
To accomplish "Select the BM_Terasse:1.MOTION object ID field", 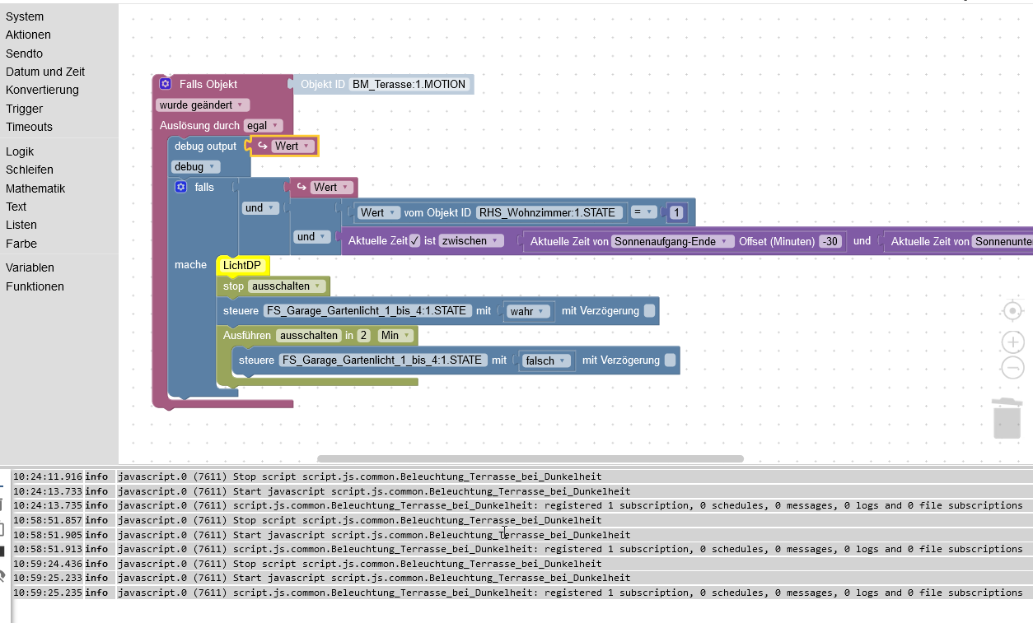I will pyautogui.click(x=409, y=84).
